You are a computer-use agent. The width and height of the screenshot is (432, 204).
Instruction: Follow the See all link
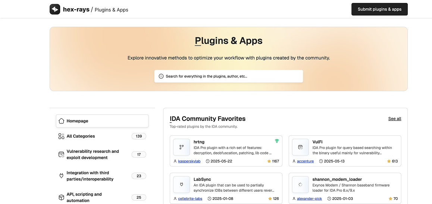coord(395,119)
